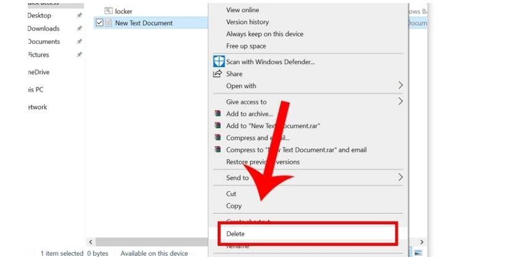Viewport: 518px width, 257px height.
Task: Click the WinRAR icon beside Compress to rar and email
Action: pos(217,149)
